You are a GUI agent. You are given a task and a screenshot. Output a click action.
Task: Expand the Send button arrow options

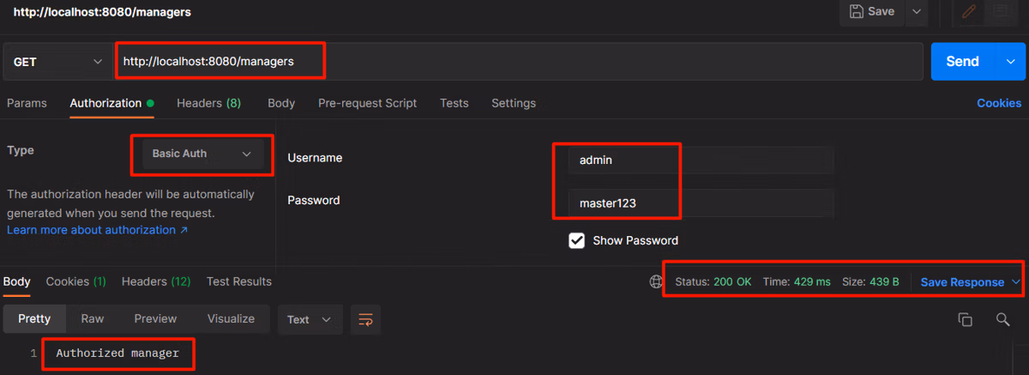point(1009,62)
